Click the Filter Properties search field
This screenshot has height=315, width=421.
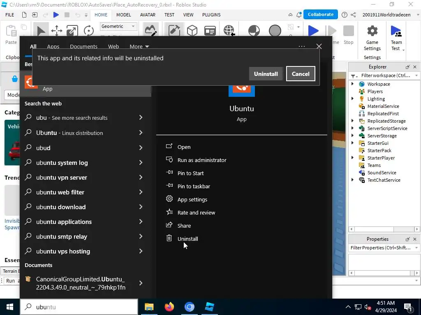coord(385,248)
